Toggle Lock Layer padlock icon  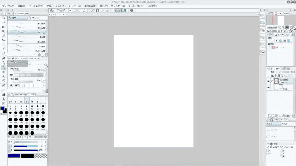click(279, 76)
